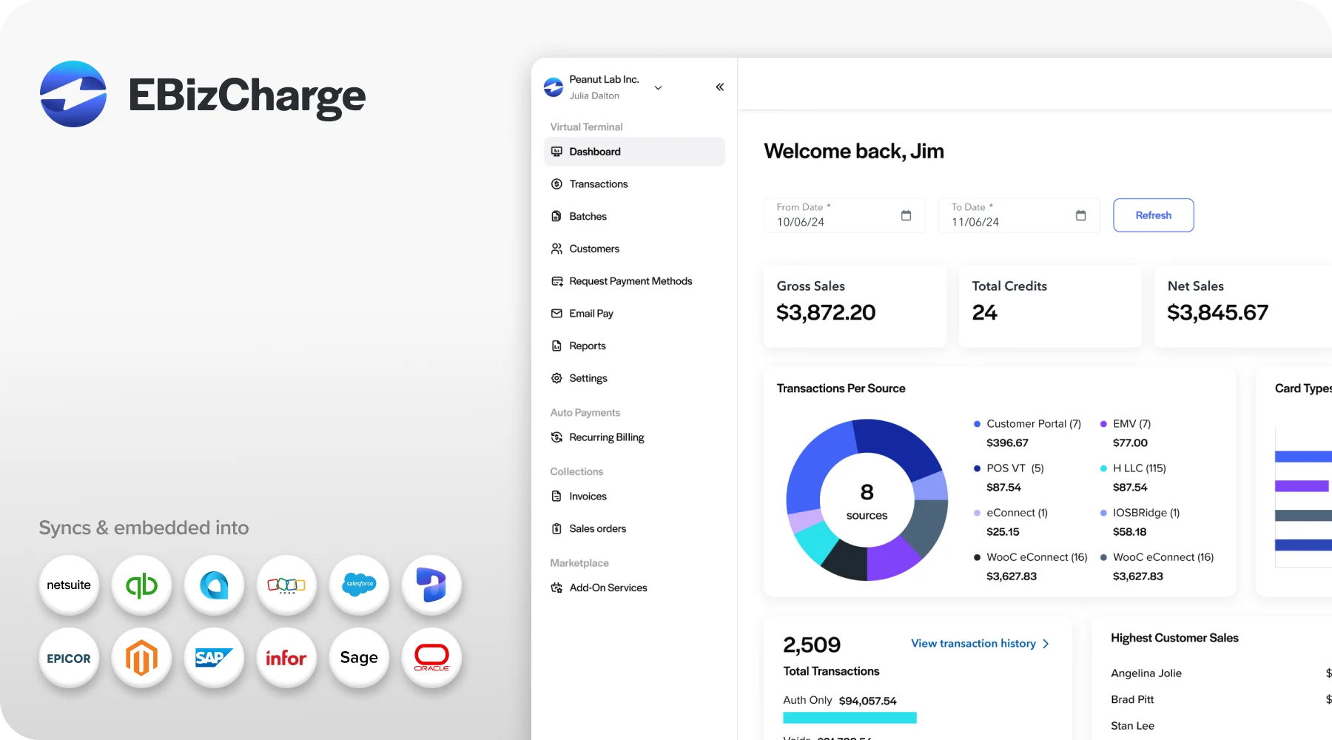Click the chevron next to View transaction history
This screenshot has height=740, width=1332.
pyautogui.click(x=1046, y=644)
